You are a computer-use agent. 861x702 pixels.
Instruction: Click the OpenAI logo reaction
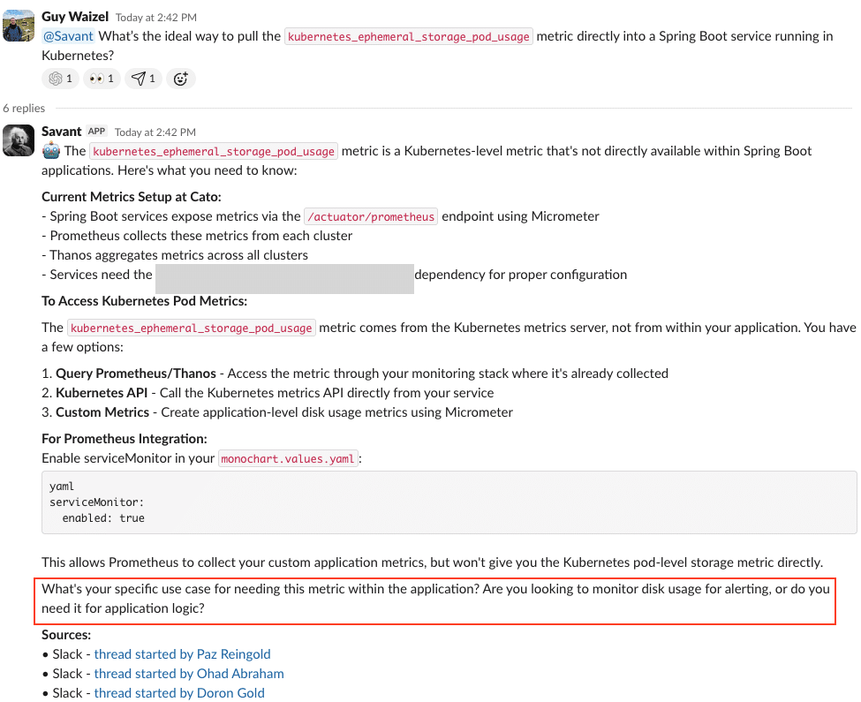(x=60, y=79)
